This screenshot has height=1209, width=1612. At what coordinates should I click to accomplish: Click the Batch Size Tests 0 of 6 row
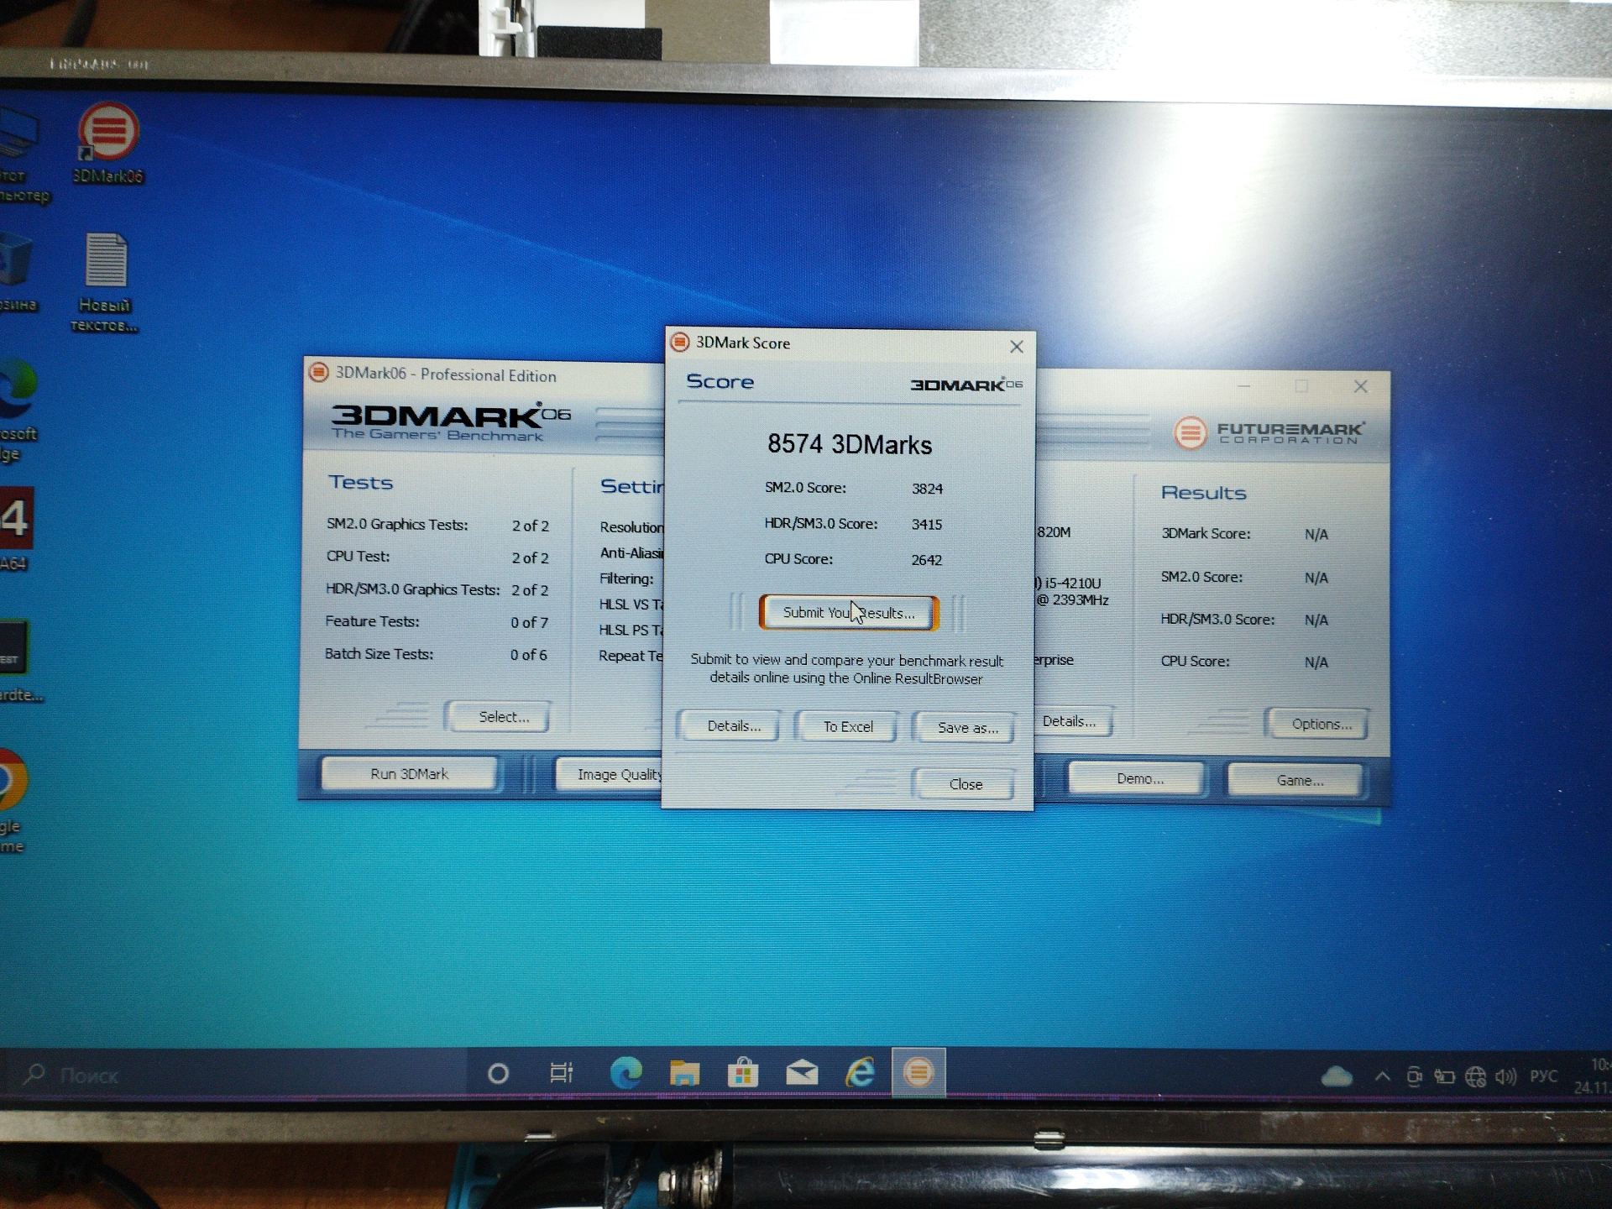(436, 655)
